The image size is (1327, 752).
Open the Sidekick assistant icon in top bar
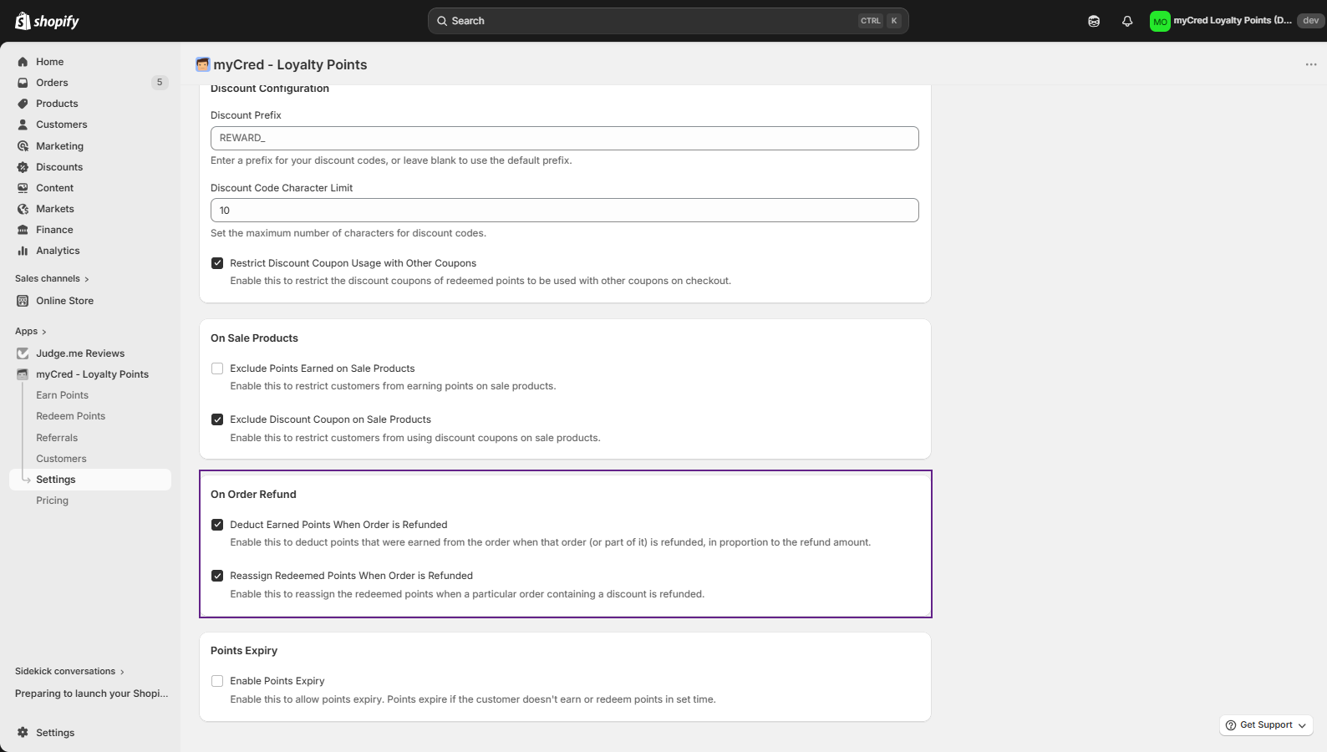point(1094,21)
